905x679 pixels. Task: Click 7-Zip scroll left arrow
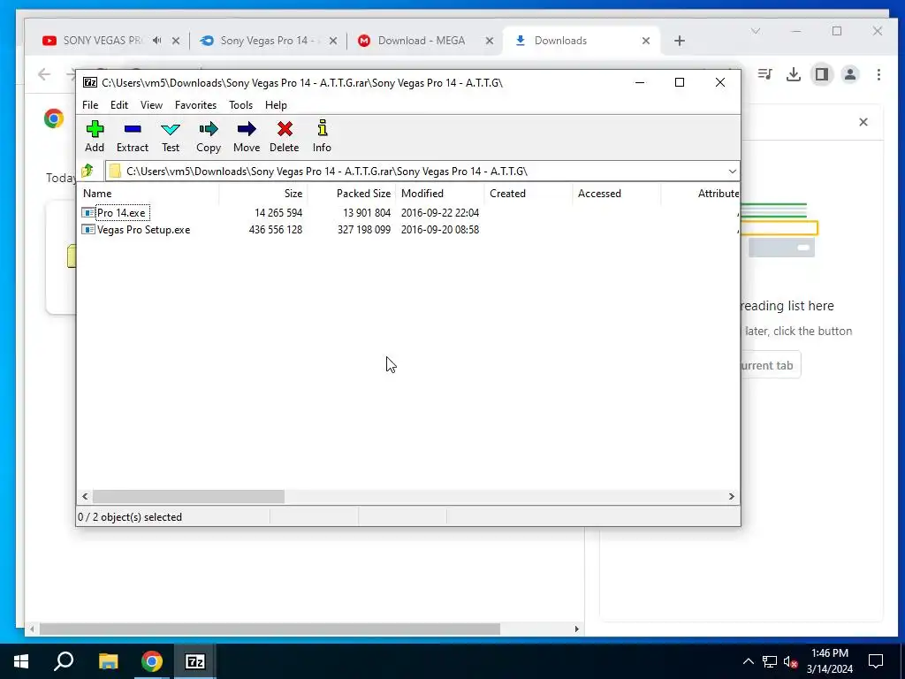[85, 497]
